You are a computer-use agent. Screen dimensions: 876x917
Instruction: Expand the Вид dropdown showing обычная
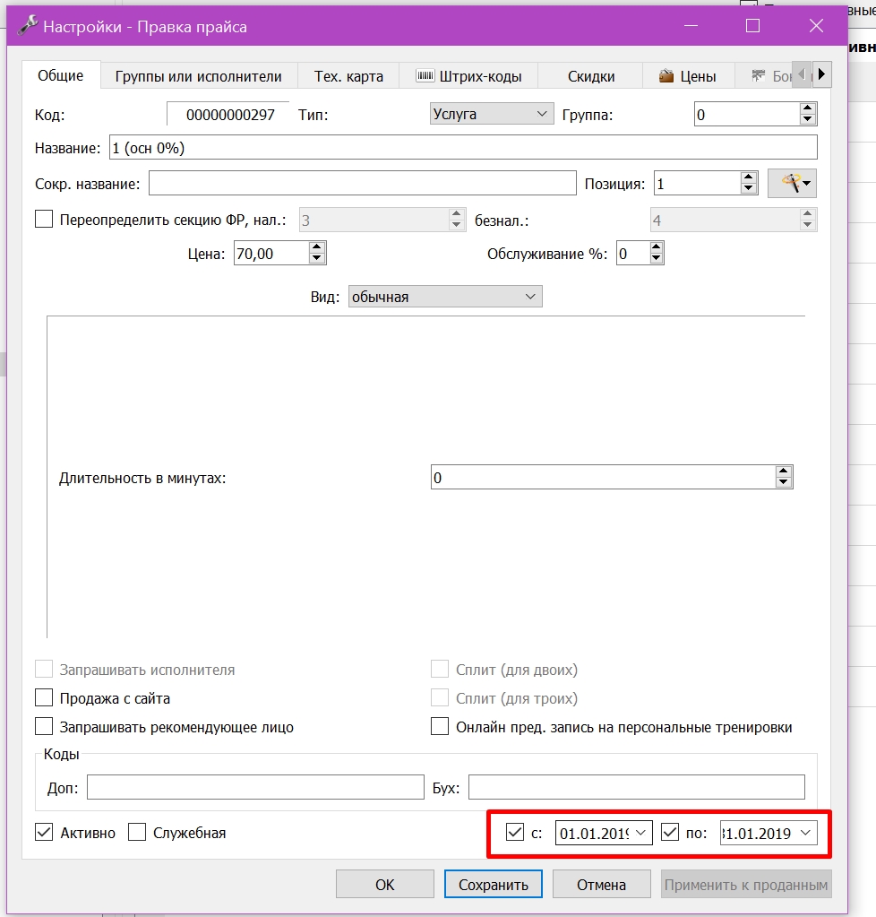[445, 297]
